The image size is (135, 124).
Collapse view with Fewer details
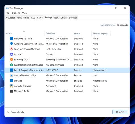[x=15, y=112]
